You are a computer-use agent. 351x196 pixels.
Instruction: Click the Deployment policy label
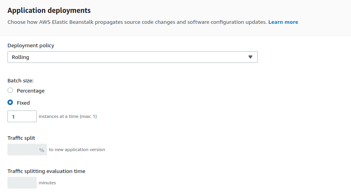coord(31,46)
